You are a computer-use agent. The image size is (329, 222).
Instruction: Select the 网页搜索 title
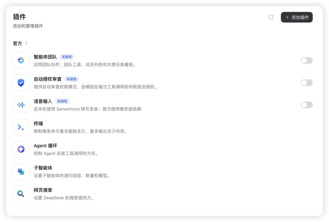click(x=43, y=190)
